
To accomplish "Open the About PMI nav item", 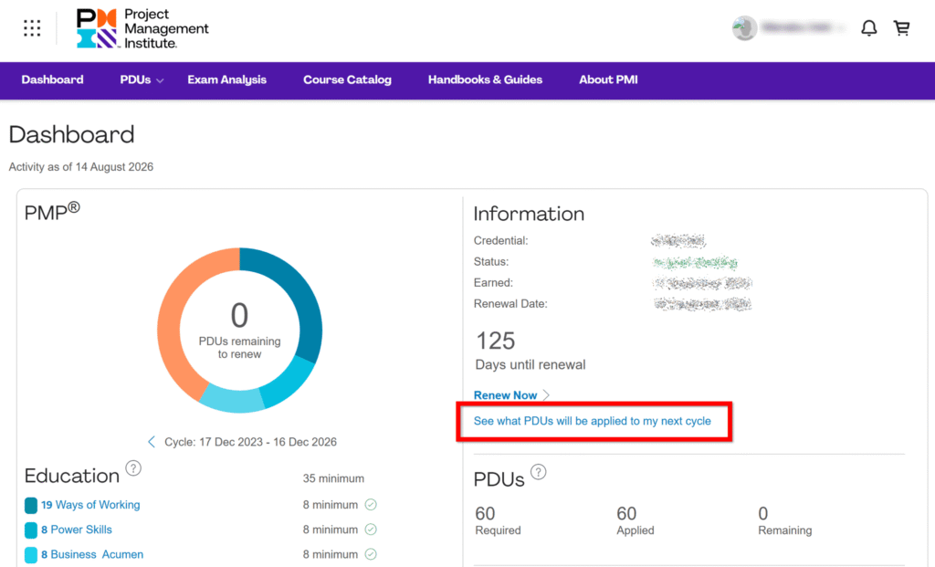I will point(608,80).
